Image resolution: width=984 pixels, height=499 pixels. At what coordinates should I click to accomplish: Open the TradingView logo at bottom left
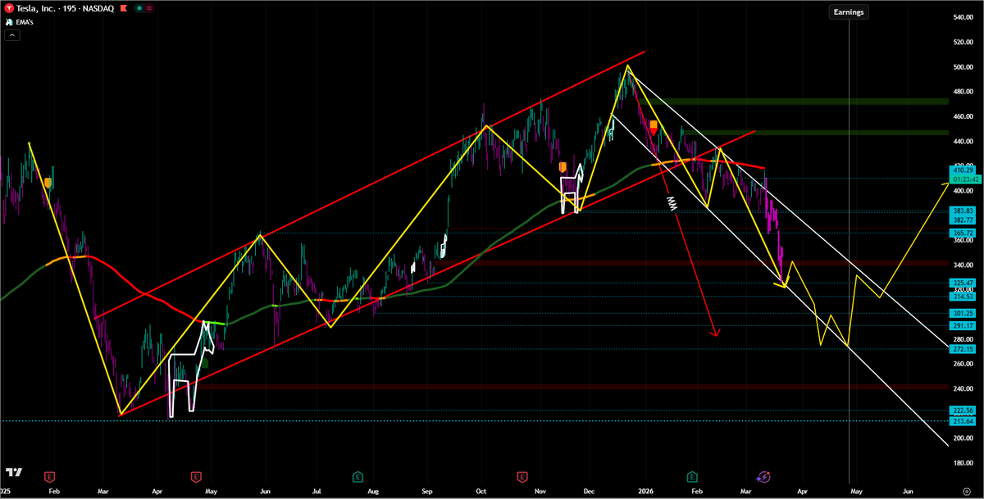pos(13,473)
